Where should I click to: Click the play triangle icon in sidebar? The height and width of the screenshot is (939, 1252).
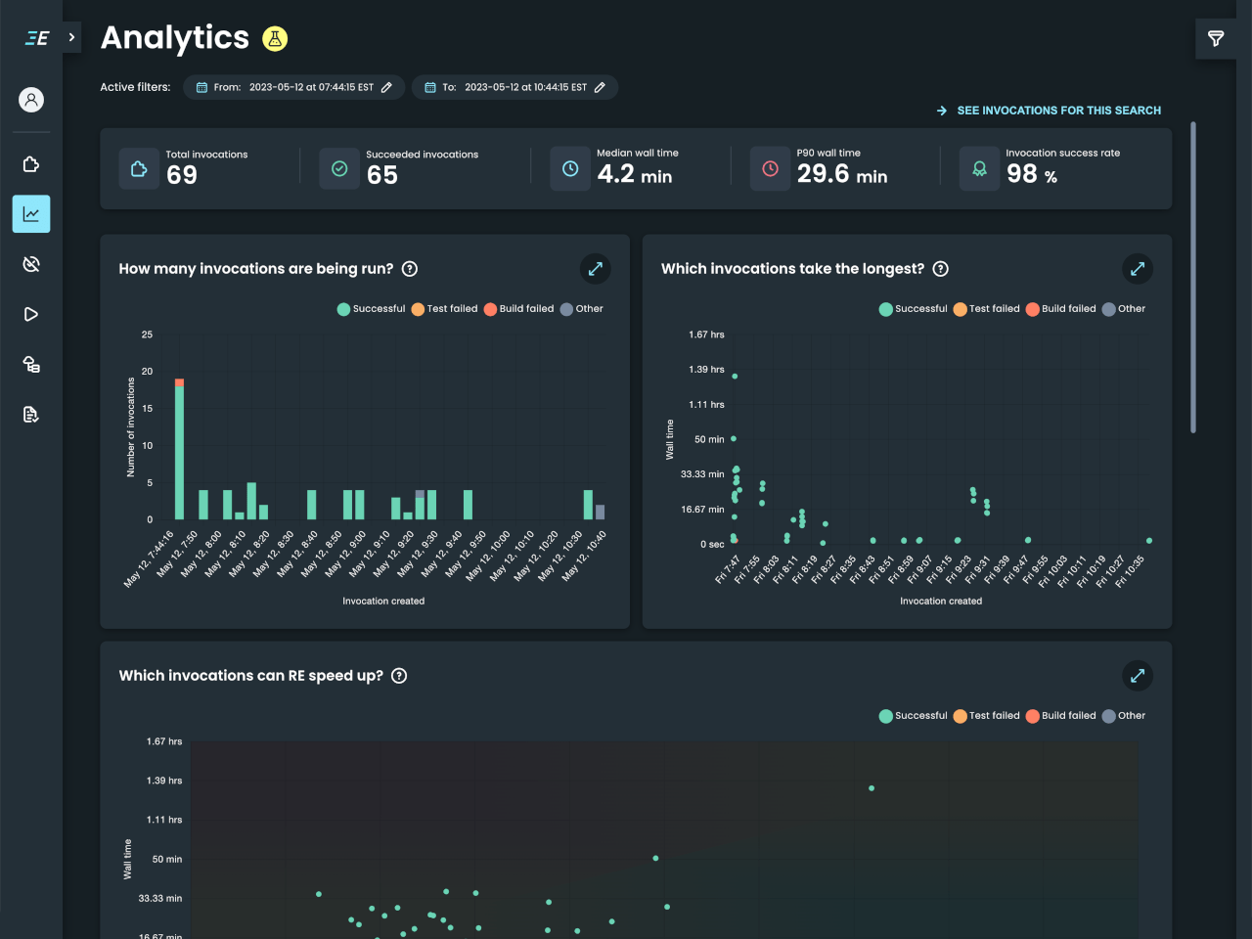pos(30,314)
